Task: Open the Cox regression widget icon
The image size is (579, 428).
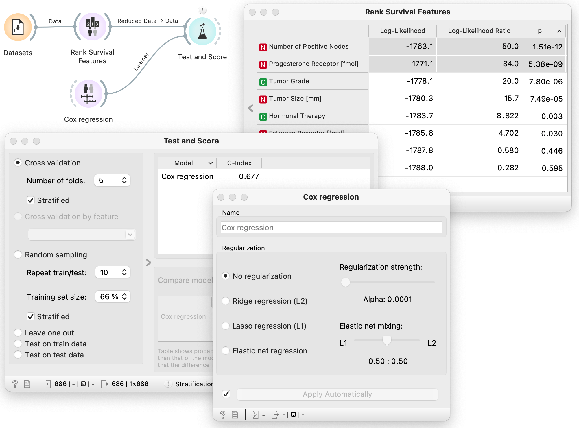Action: pyautogui.click(x=88, y=94)
